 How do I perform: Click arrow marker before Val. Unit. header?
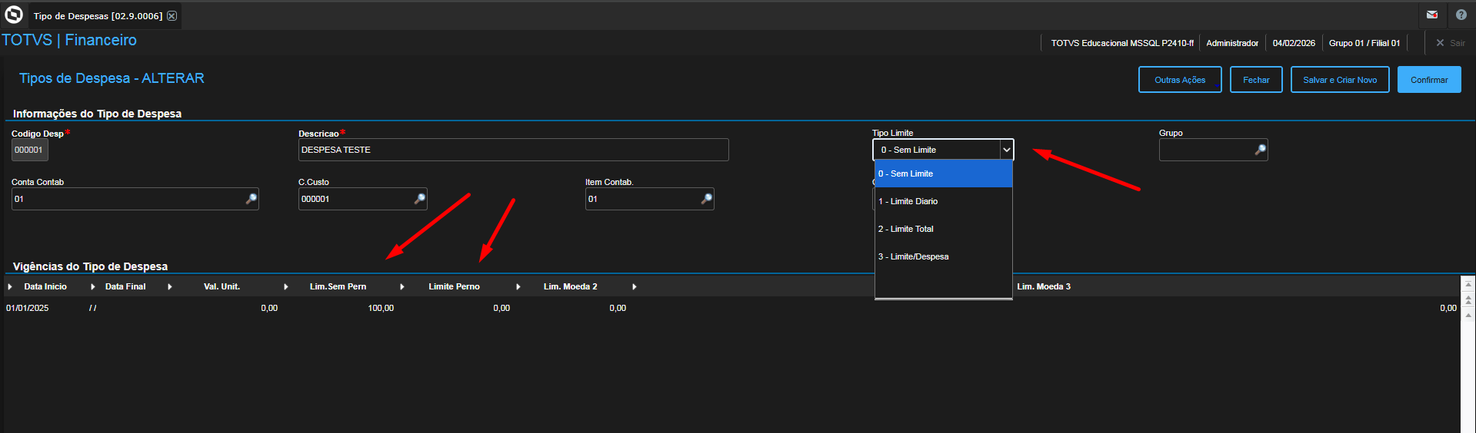point(169,286)
